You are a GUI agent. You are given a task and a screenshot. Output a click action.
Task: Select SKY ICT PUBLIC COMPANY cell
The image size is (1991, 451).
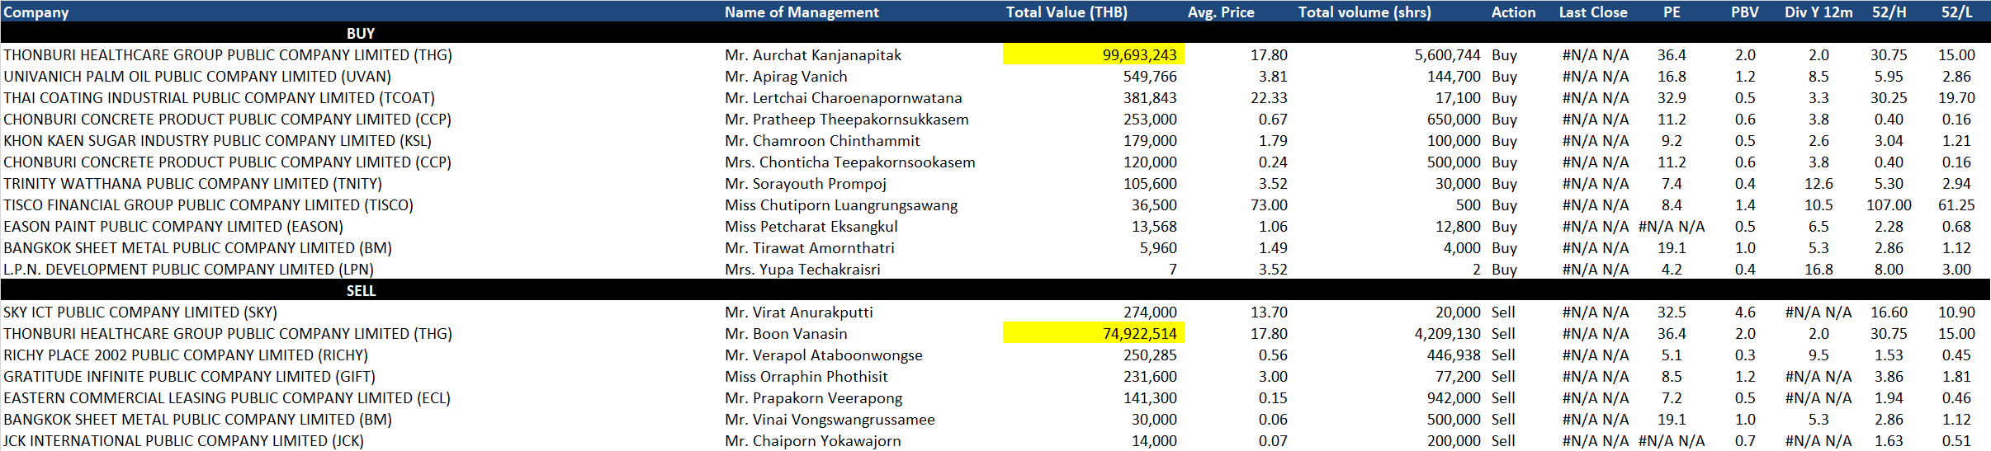tap(140, 312)
